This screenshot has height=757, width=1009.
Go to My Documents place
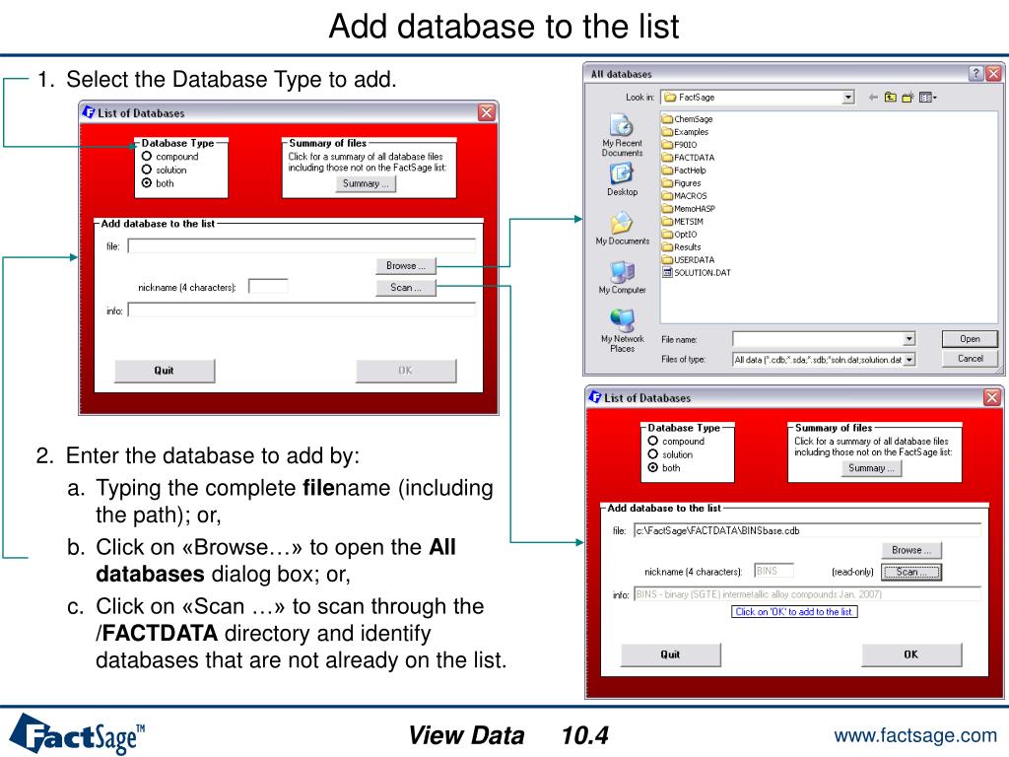coord(622,229)
